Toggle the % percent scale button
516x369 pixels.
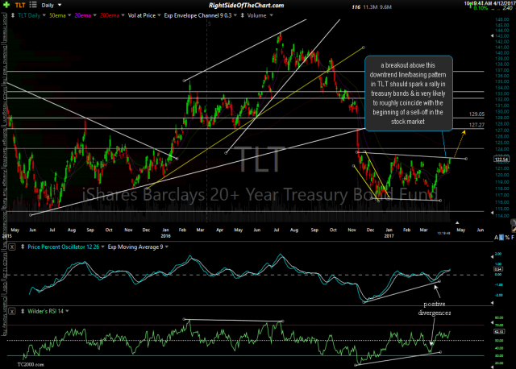(507, 238)
